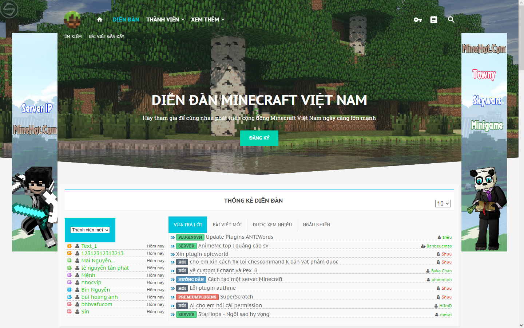
Task: Click double-arrow icon on the StarHope row
Action: point(173,315)
